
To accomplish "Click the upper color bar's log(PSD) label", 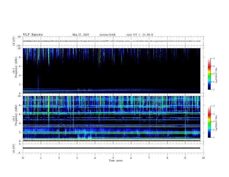I will [x=216, y=75].
